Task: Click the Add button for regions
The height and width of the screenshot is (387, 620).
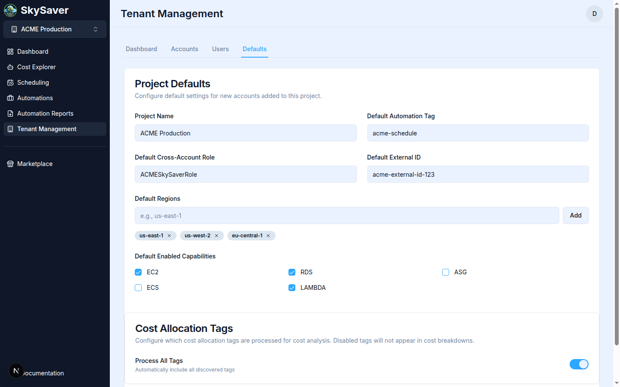Action: 576,215
